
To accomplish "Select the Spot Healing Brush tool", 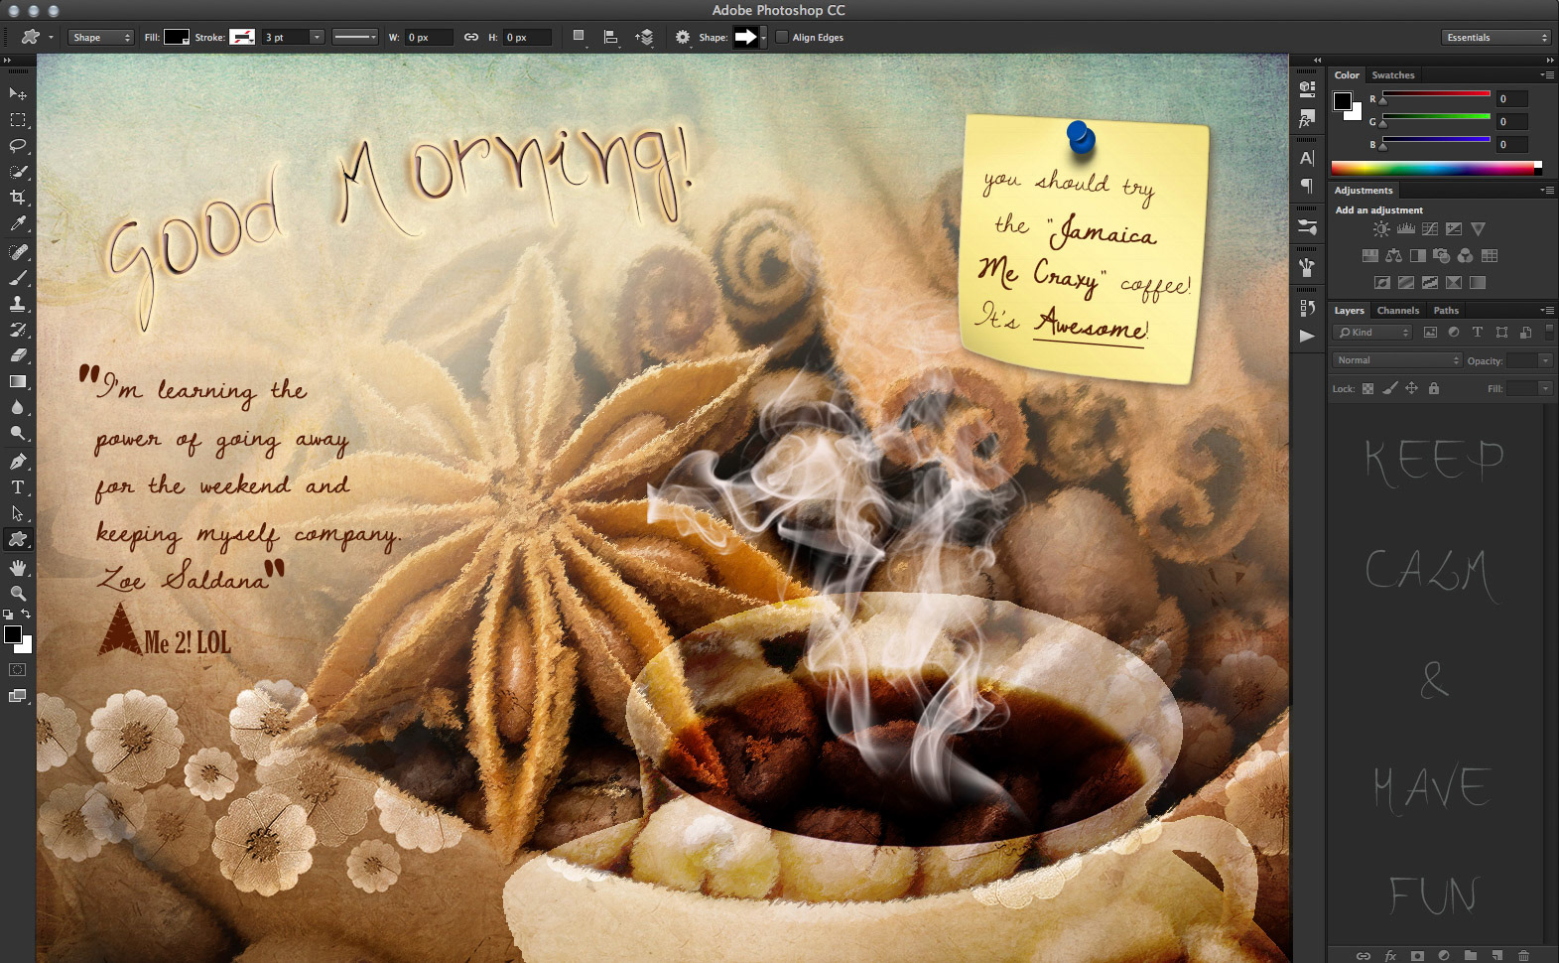I will 18,252.
